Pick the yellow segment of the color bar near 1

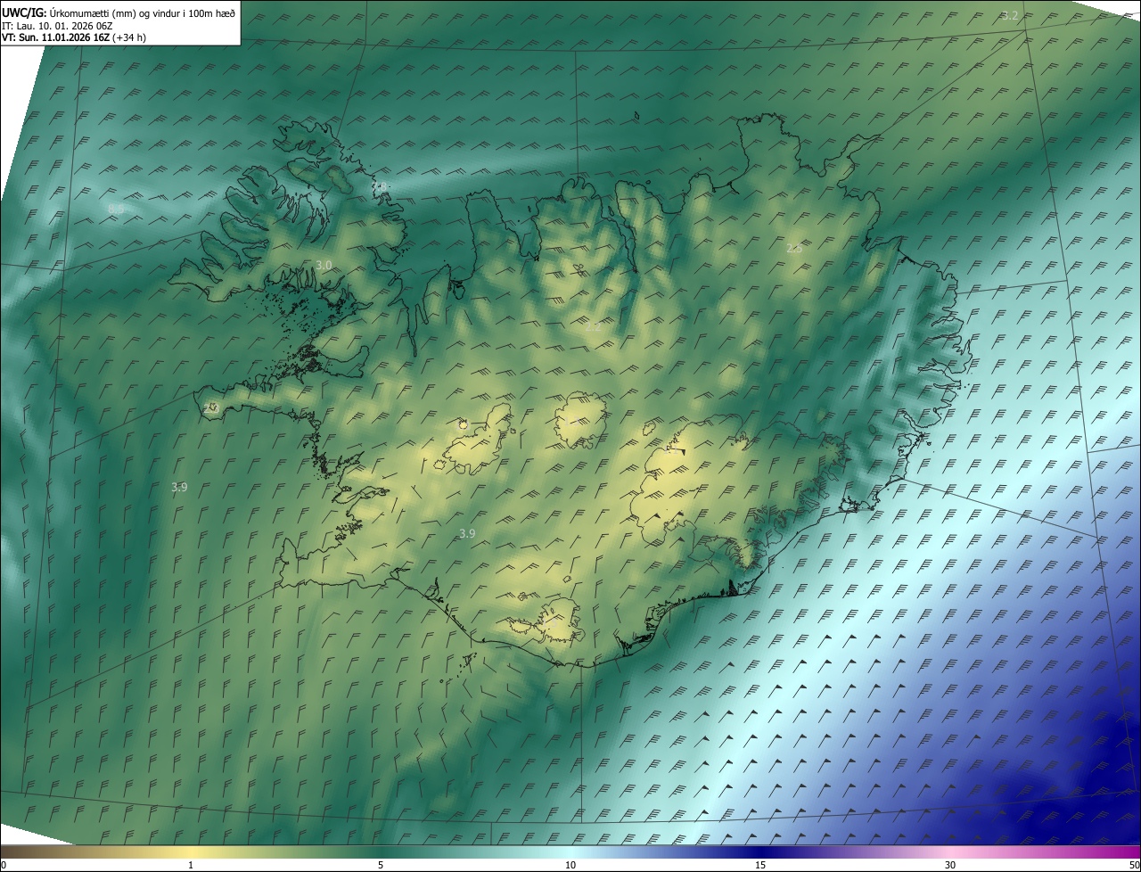(x=191, y=852)
